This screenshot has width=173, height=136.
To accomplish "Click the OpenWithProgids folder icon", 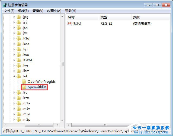I will (24, 82).
